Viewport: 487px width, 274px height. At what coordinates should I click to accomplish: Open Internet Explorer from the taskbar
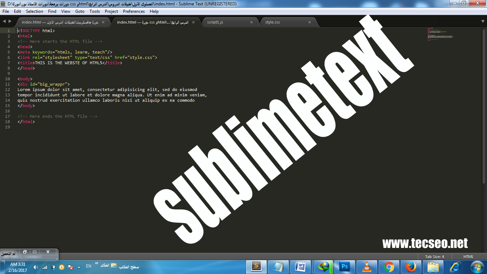tap(455, 267)
